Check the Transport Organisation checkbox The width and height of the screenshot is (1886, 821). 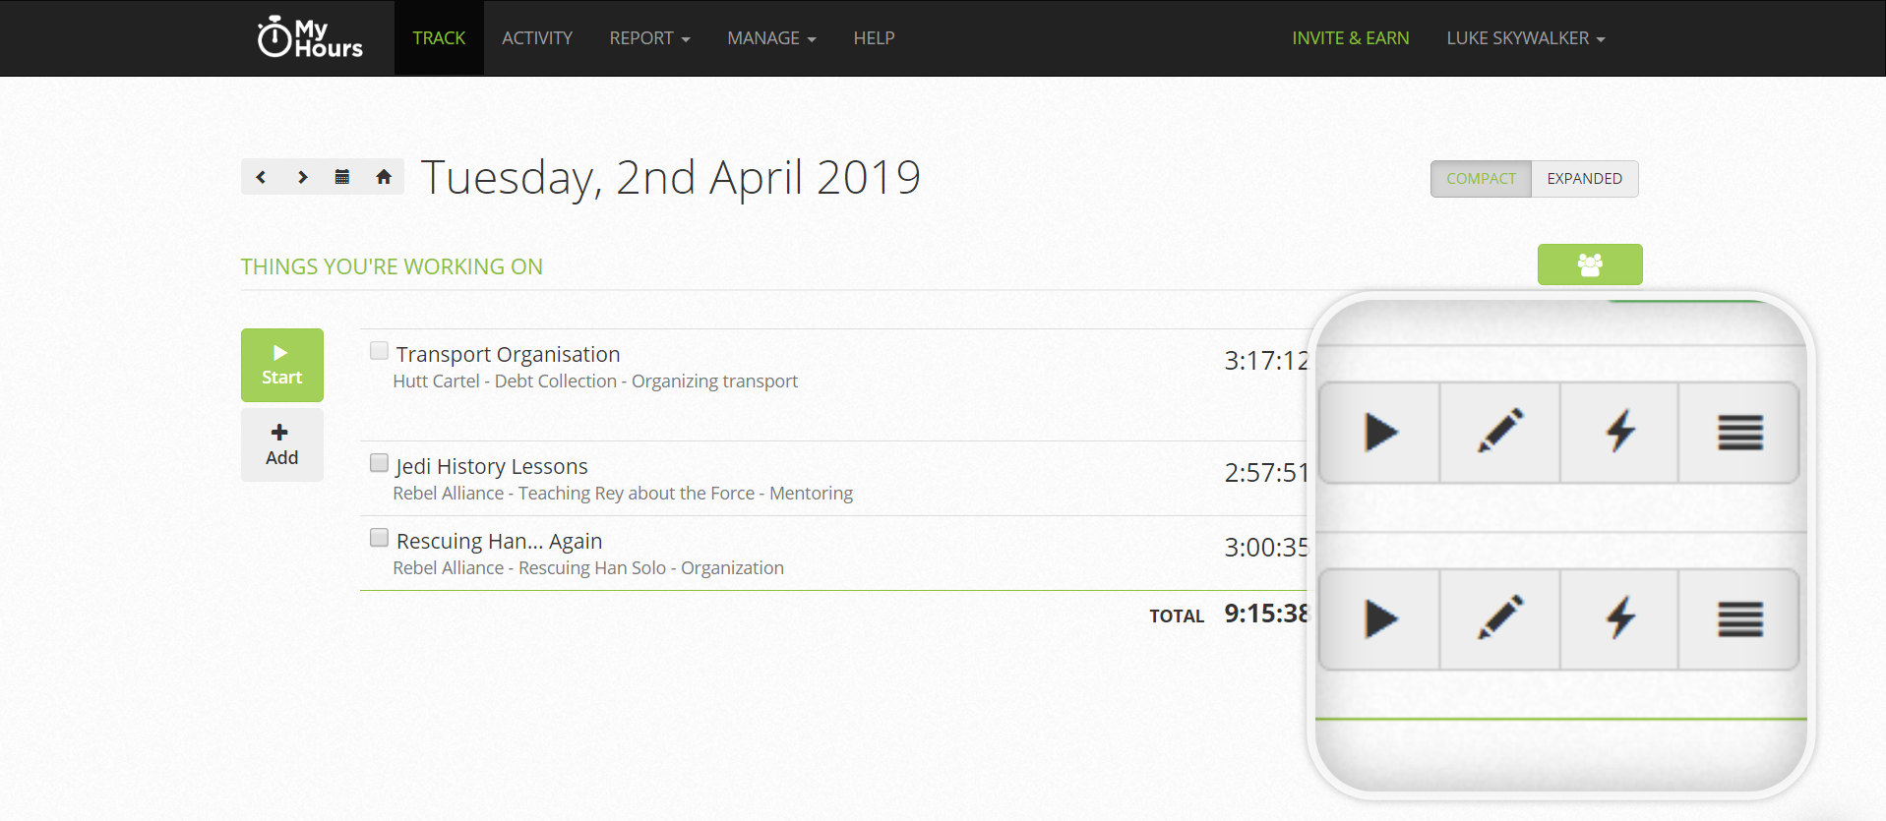[x=379, y=350]
